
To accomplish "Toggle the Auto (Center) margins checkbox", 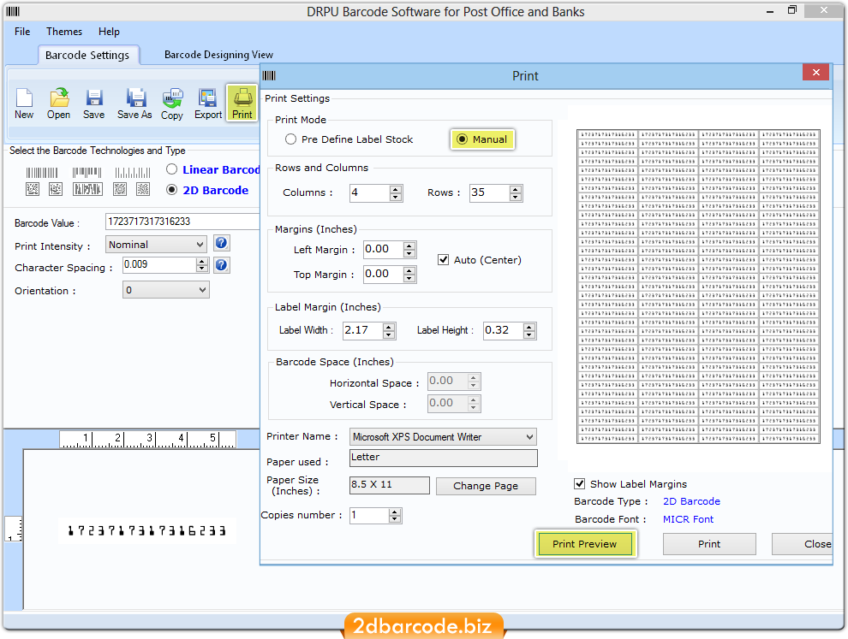I will 444,260.
